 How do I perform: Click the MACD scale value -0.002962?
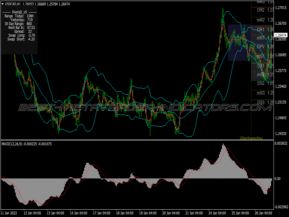coord(281,207)
